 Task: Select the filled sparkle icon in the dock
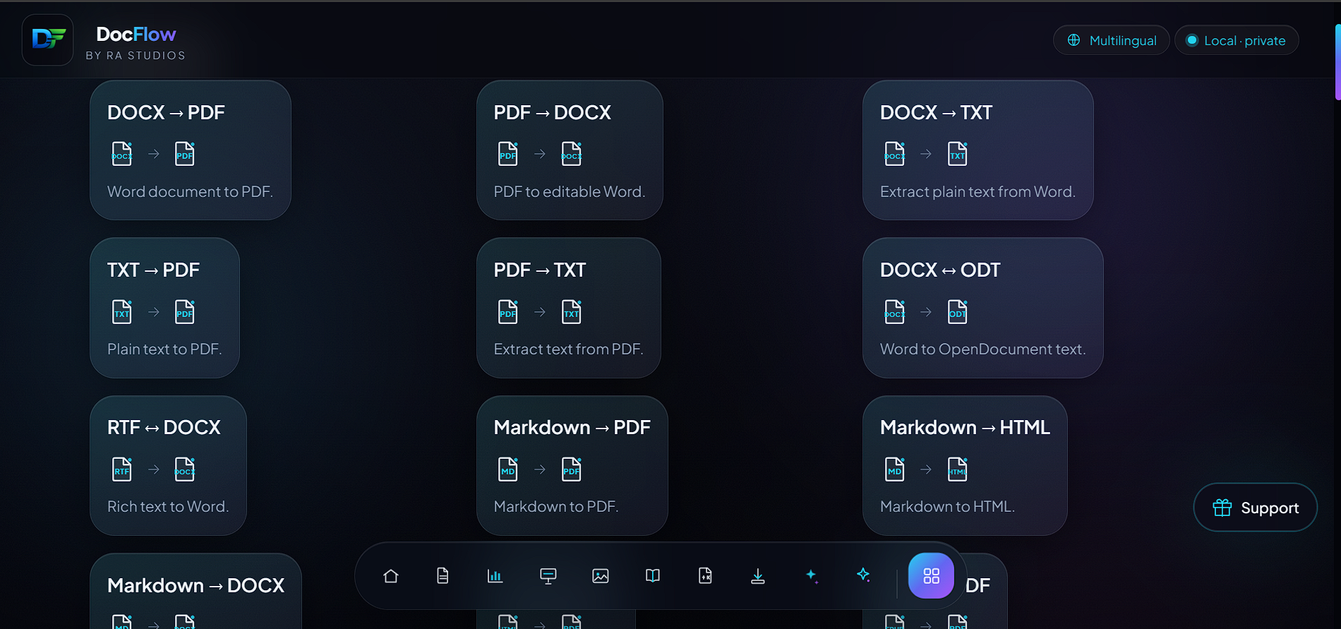coord(812,576)
